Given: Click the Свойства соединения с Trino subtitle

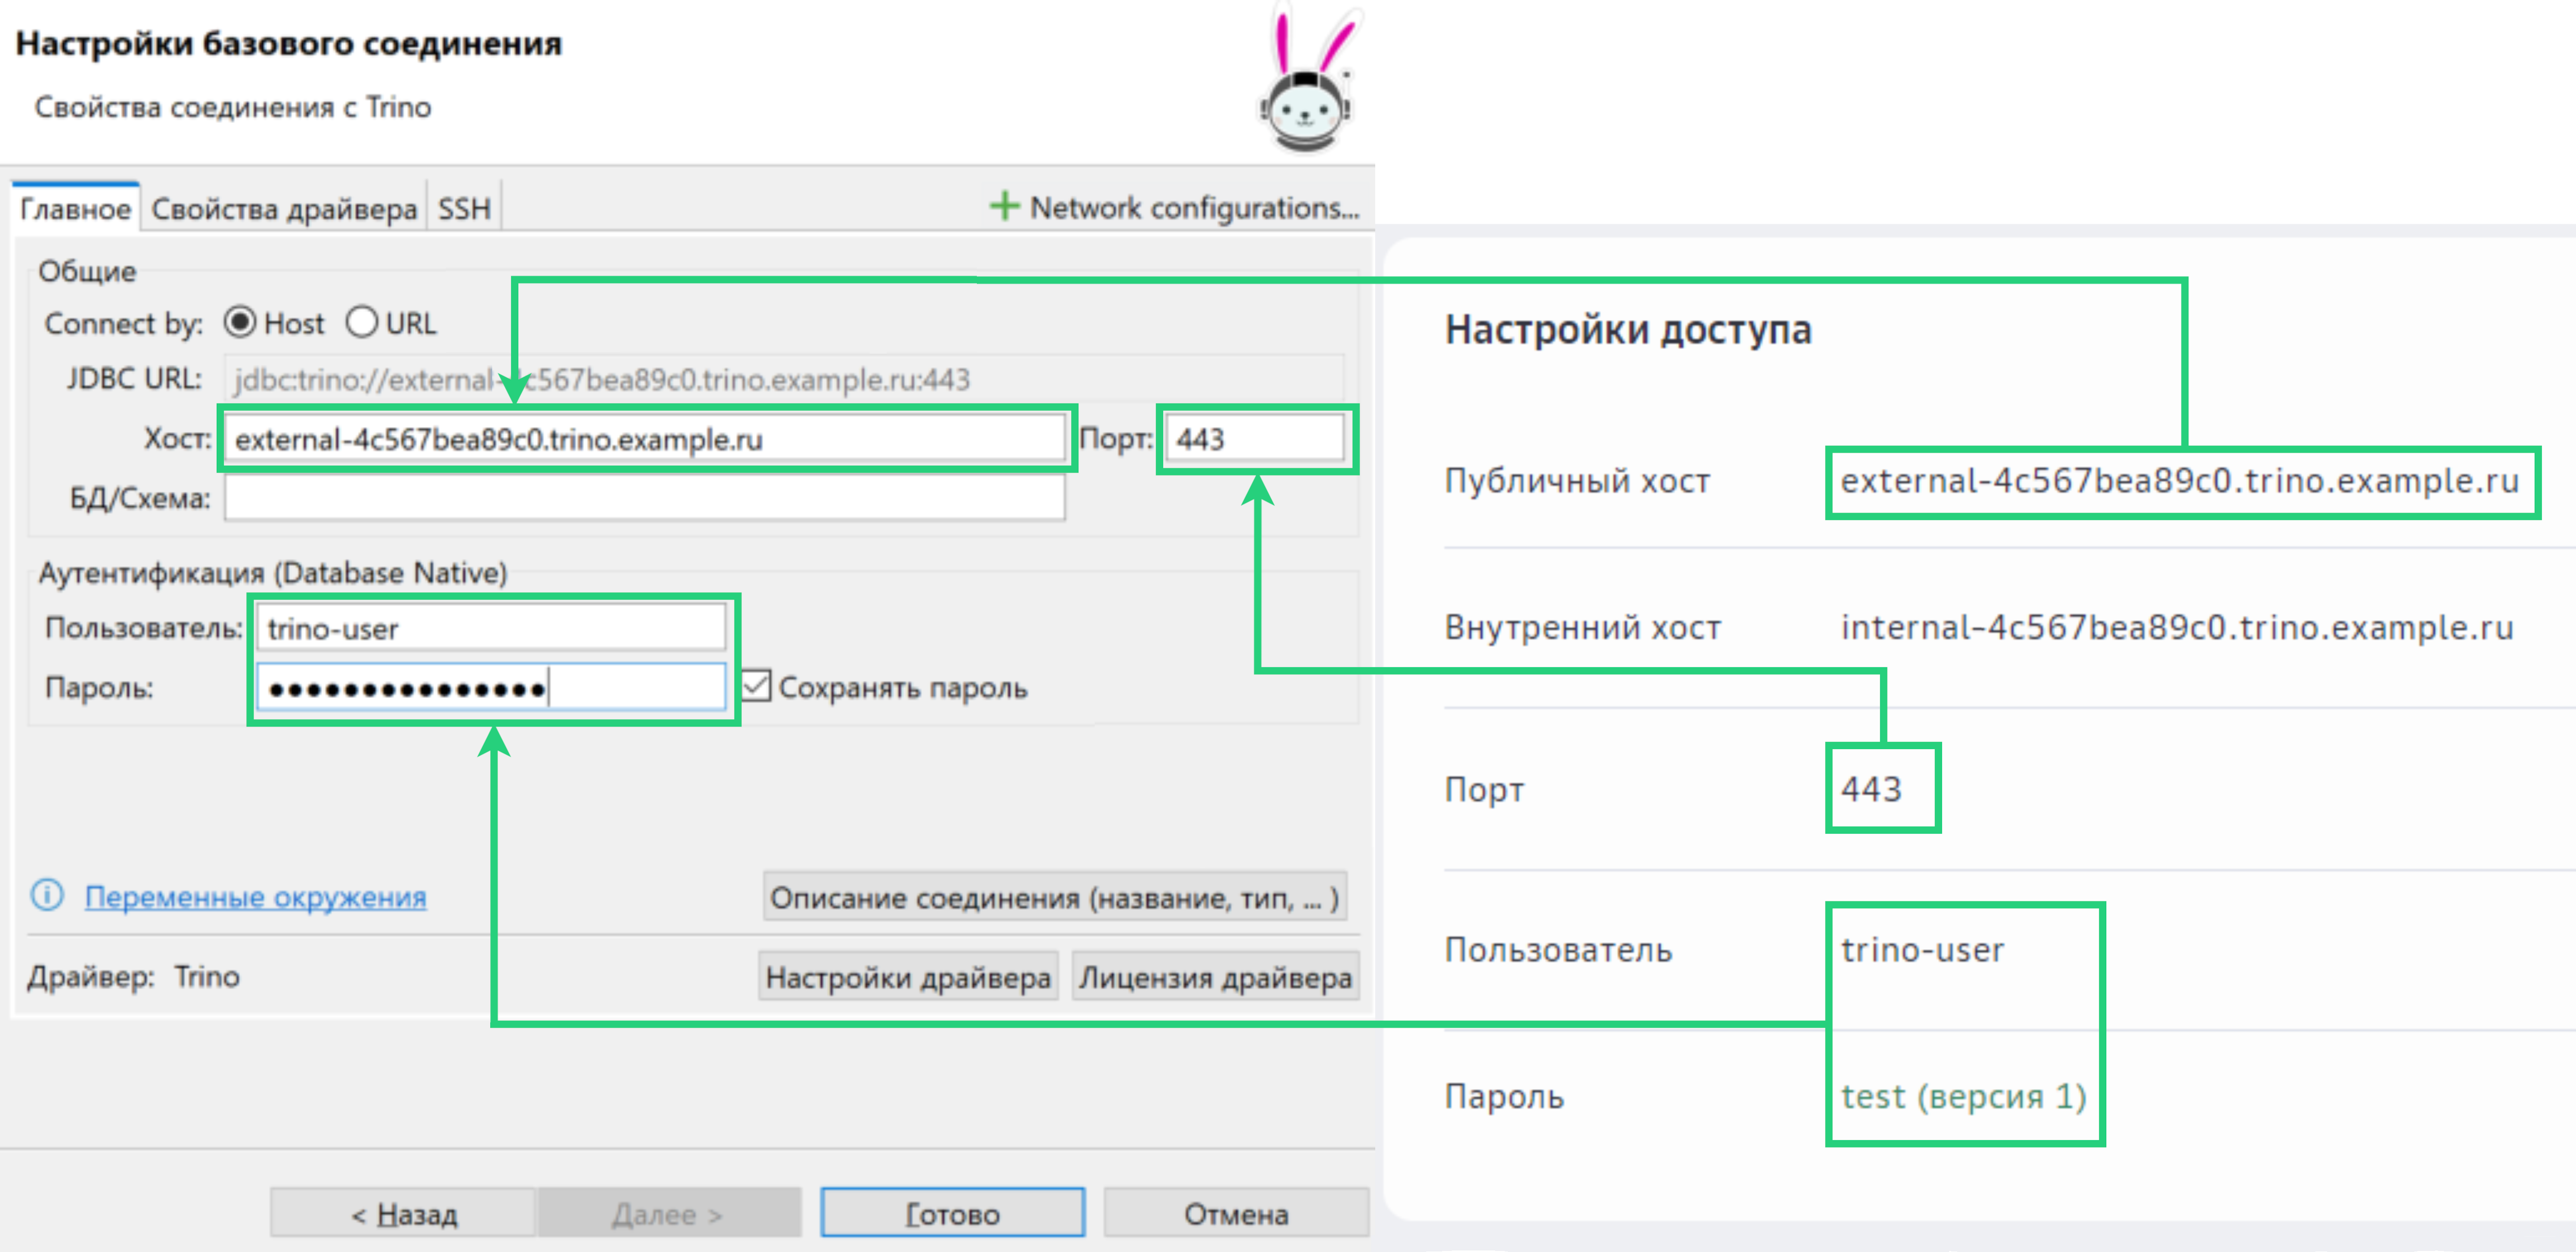Looking at the screenshot, I should pyautogui.click(x=233, y=106).
